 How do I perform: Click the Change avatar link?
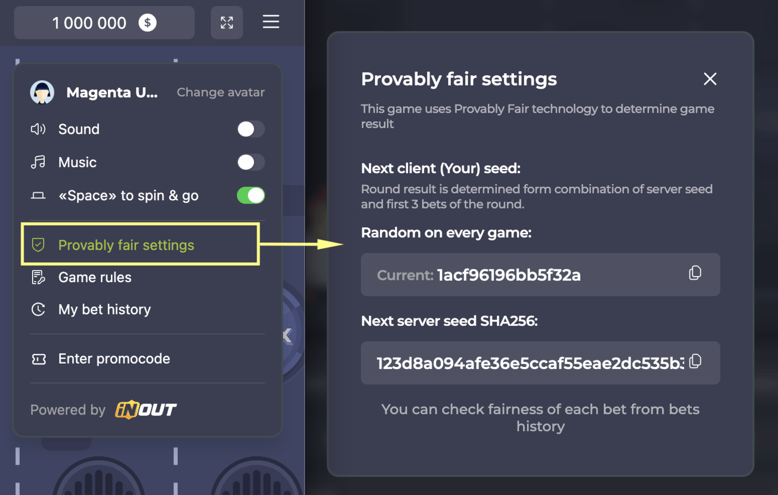tap(220, 92)
